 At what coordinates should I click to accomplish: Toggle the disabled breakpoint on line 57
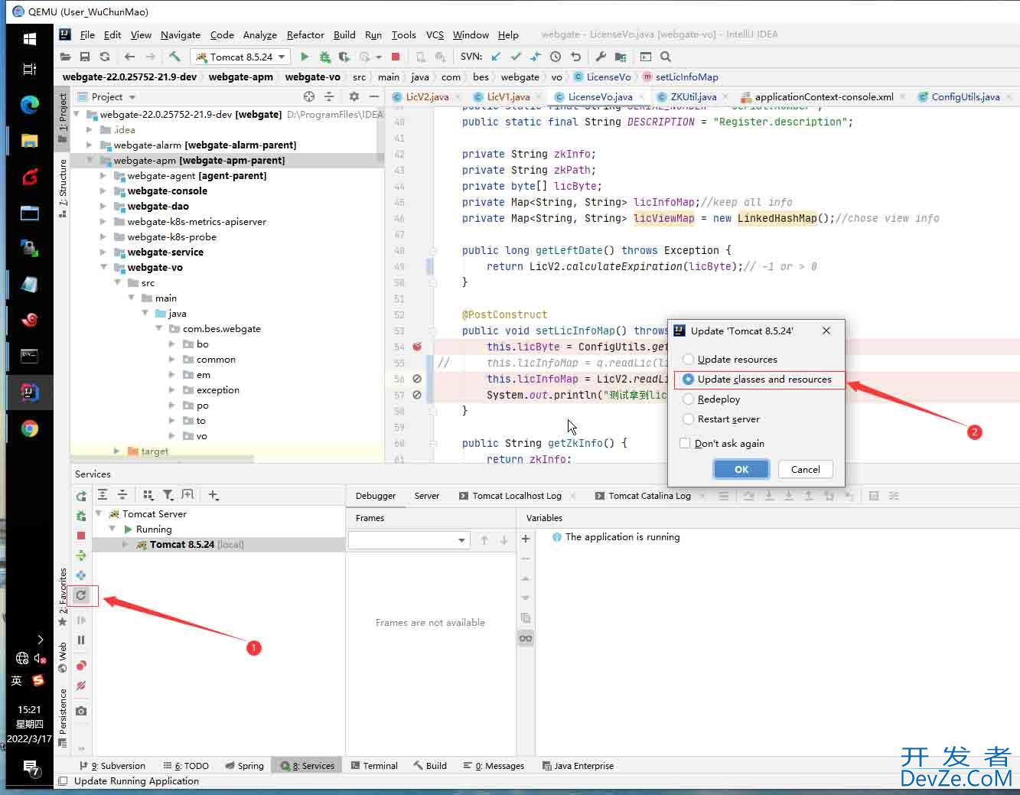click(x=417, y=395)
